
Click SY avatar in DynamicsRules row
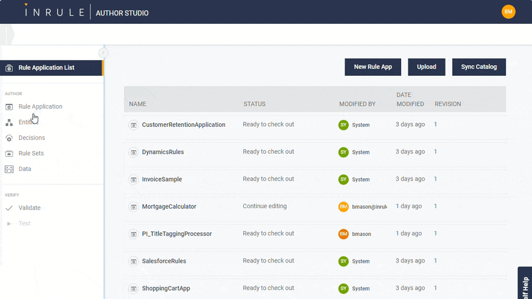tap(344, 152)
